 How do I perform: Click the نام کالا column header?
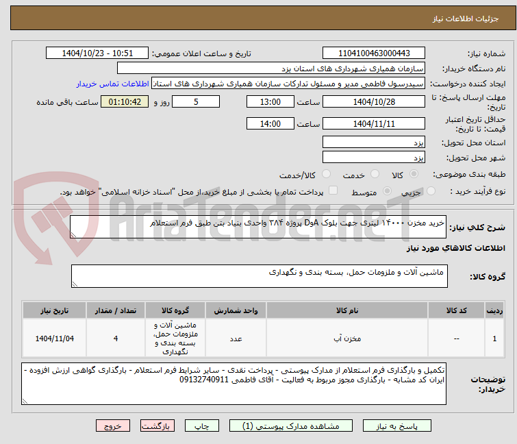pos(347,310)
